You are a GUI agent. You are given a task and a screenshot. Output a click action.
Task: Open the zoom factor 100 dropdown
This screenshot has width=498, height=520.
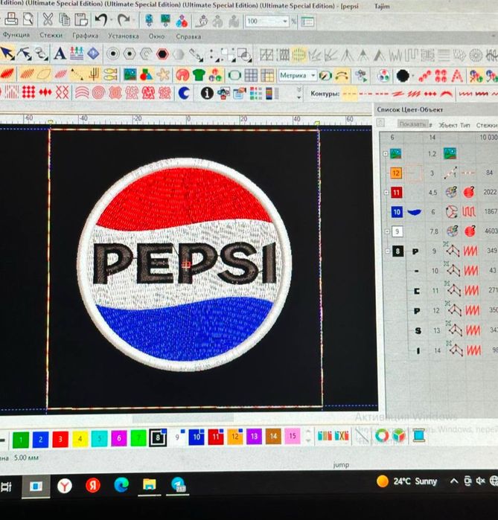point(285,22)
